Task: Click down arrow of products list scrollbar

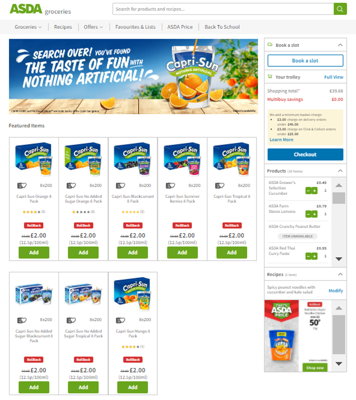Action: coord(339,259)
